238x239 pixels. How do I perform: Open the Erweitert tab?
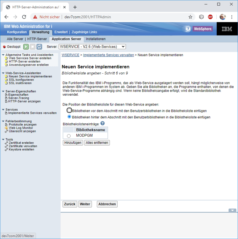click(61, 32)
